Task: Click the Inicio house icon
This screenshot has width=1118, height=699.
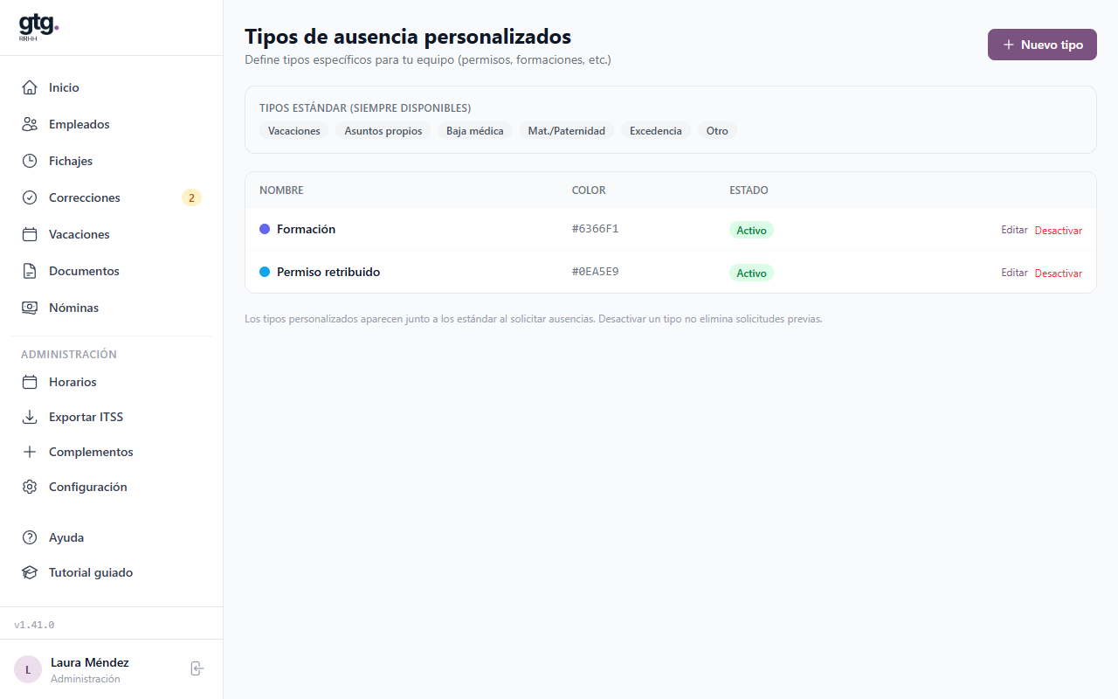Action: click(x=30, y=87)
